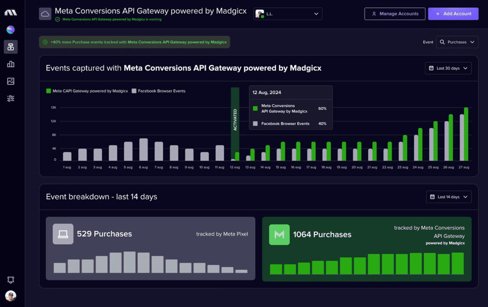Open the L.L. account dropdown
This screenshot has width=488, height=307.
tap(288, 14)
